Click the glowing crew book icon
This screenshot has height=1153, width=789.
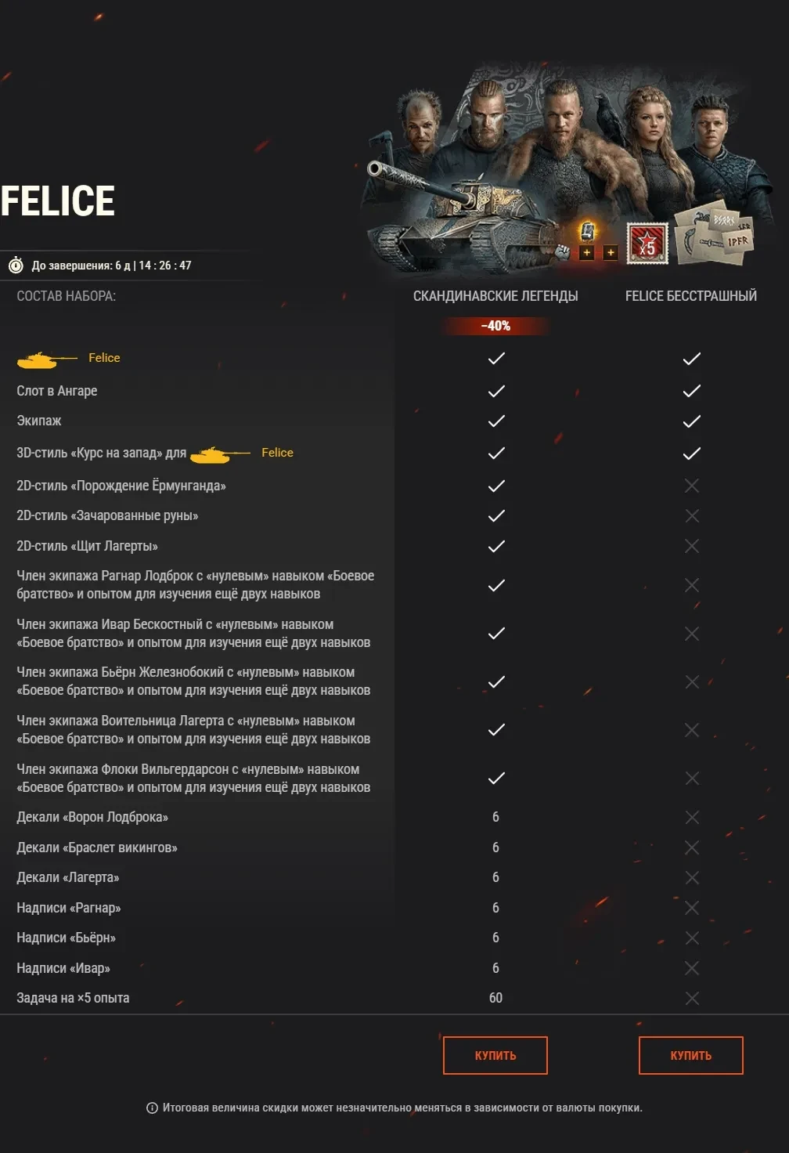[588, 231]
